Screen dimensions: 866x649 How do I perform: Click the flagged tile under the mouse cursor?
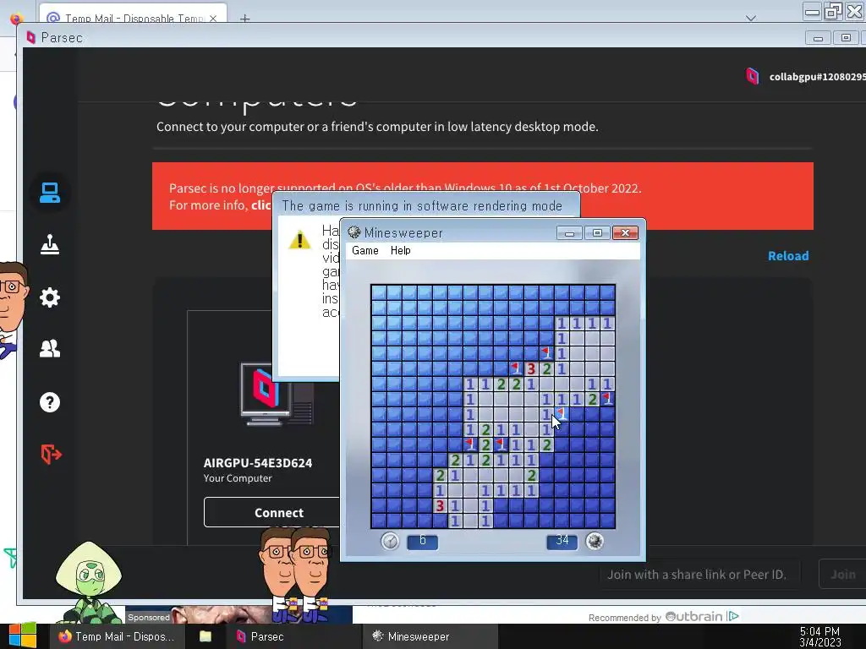(562, 414)
